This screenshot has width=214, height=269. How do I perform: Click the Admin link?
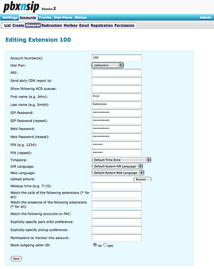205,18
